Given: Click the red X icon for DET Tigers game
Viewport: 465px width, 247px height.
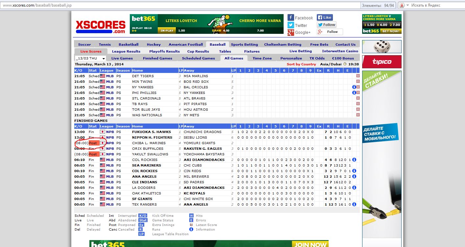Looking at the screenshot, I should 358,76.
